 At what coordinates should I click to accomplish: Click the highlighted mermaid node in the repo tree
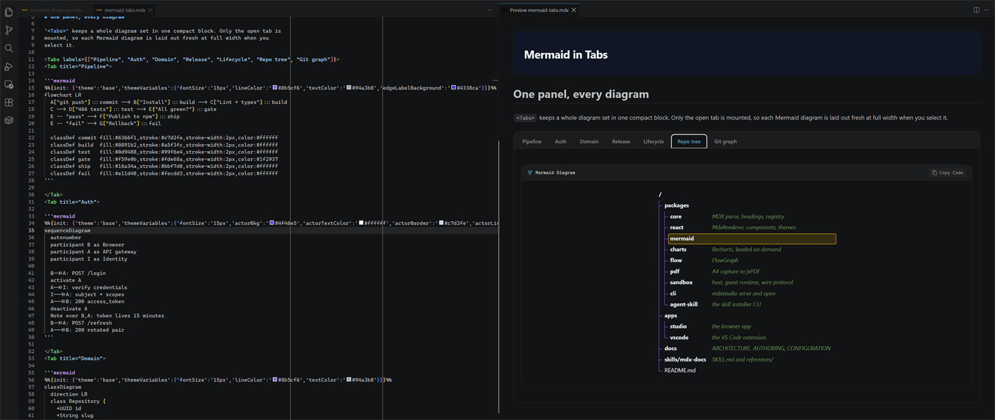coord(752,239)
